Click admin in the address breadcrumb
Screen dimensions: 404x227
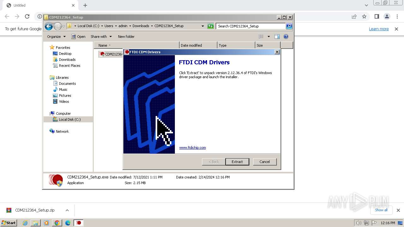(x=123, y=26)
